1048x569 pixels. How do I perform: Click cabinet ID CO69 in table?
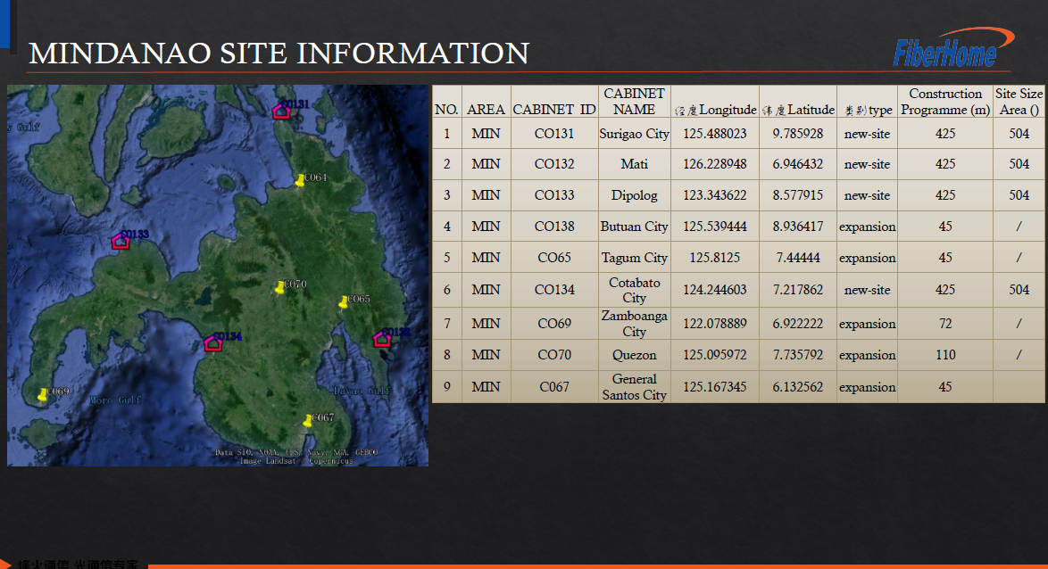(554, 323)
